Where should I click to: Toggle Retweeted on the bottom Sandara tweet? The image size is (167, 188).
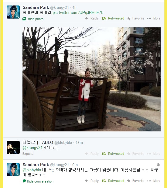(113, 181)
